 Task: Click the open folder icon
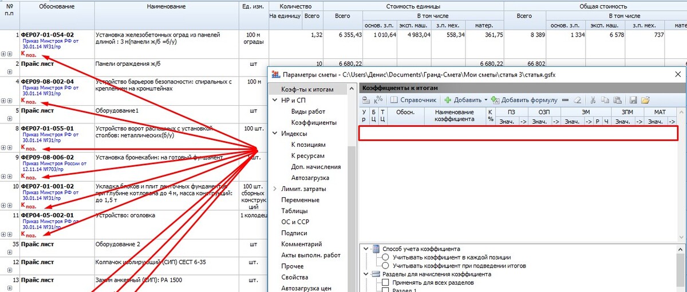pyautogui.click(x=645, y=100)
